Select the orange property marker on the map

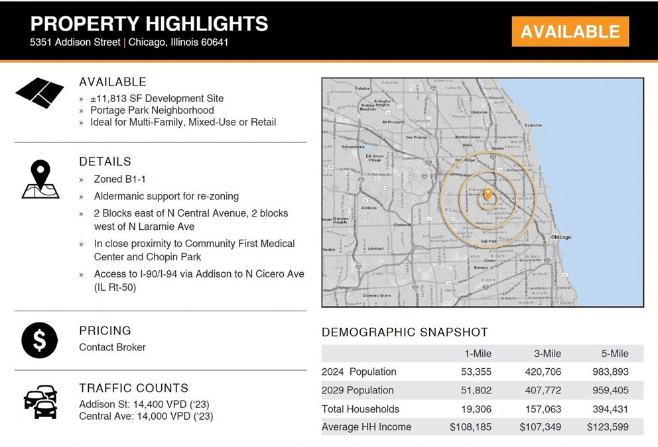point(488,193)
